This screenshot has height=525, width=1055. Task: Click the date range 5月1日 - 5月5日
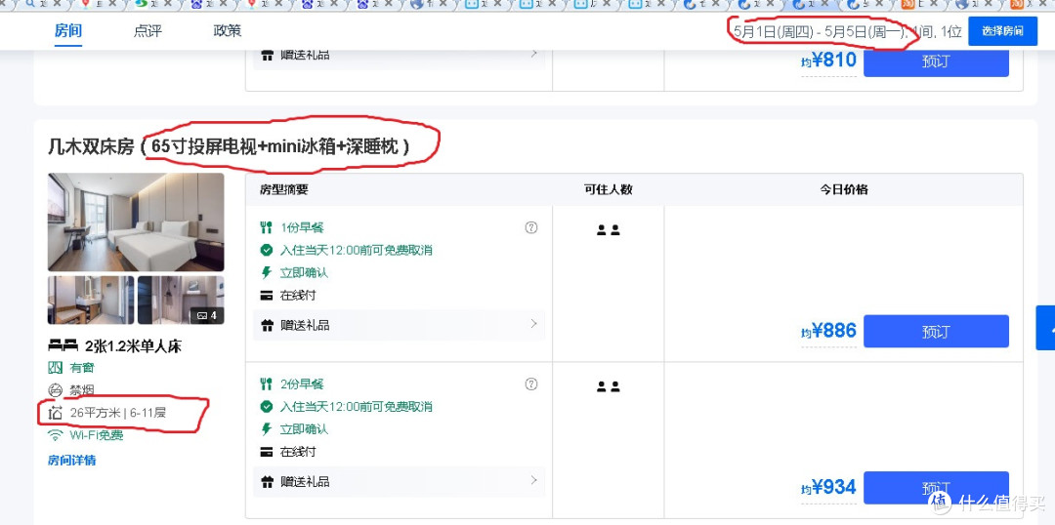pos(821,31)
